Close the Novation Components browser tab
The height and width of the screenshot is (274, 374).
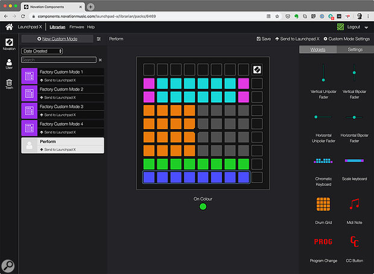pyautogui.click(x=81, y=7)
